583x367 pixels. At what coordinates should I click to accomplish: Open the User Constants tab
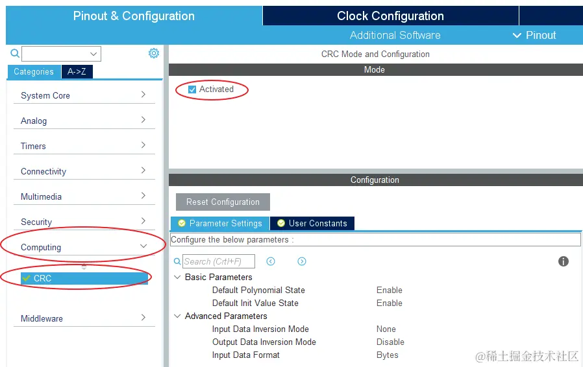(312, 223)
